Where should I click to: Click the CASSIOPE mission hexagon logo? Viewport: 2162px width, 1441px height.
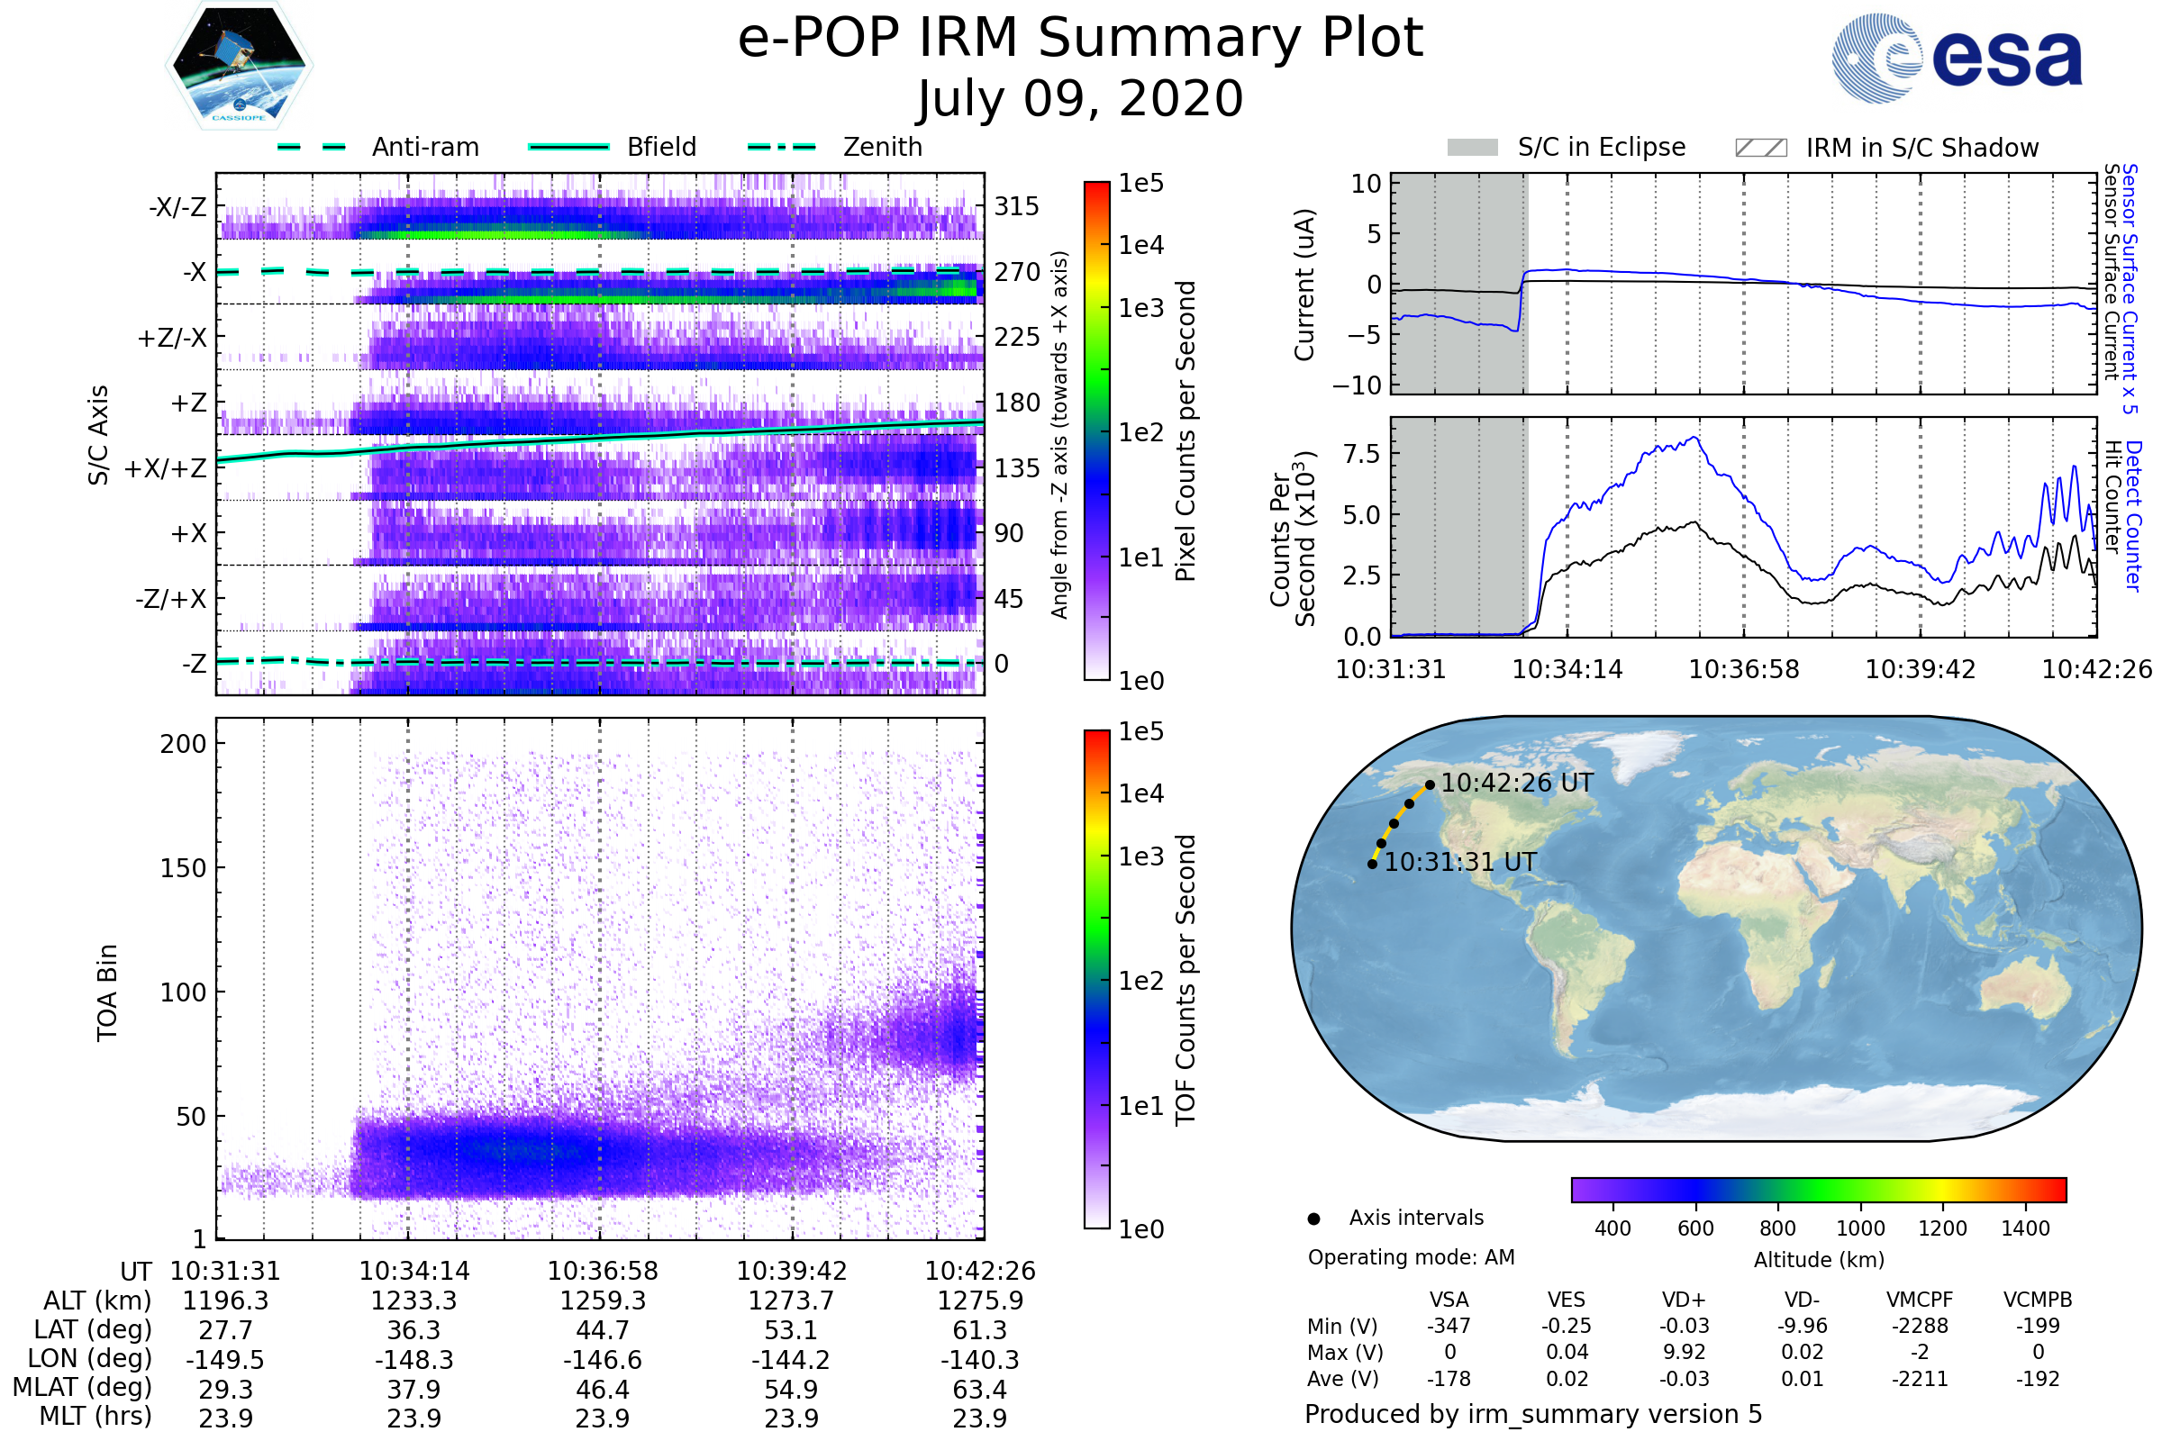click(239, 67)
